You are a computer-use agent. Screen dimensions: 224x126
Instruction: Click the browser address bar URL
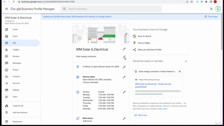[48, 2]
